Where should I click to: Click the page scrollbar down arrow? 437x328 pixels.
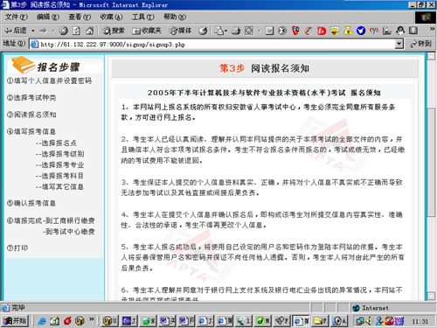tap(431, 296)
